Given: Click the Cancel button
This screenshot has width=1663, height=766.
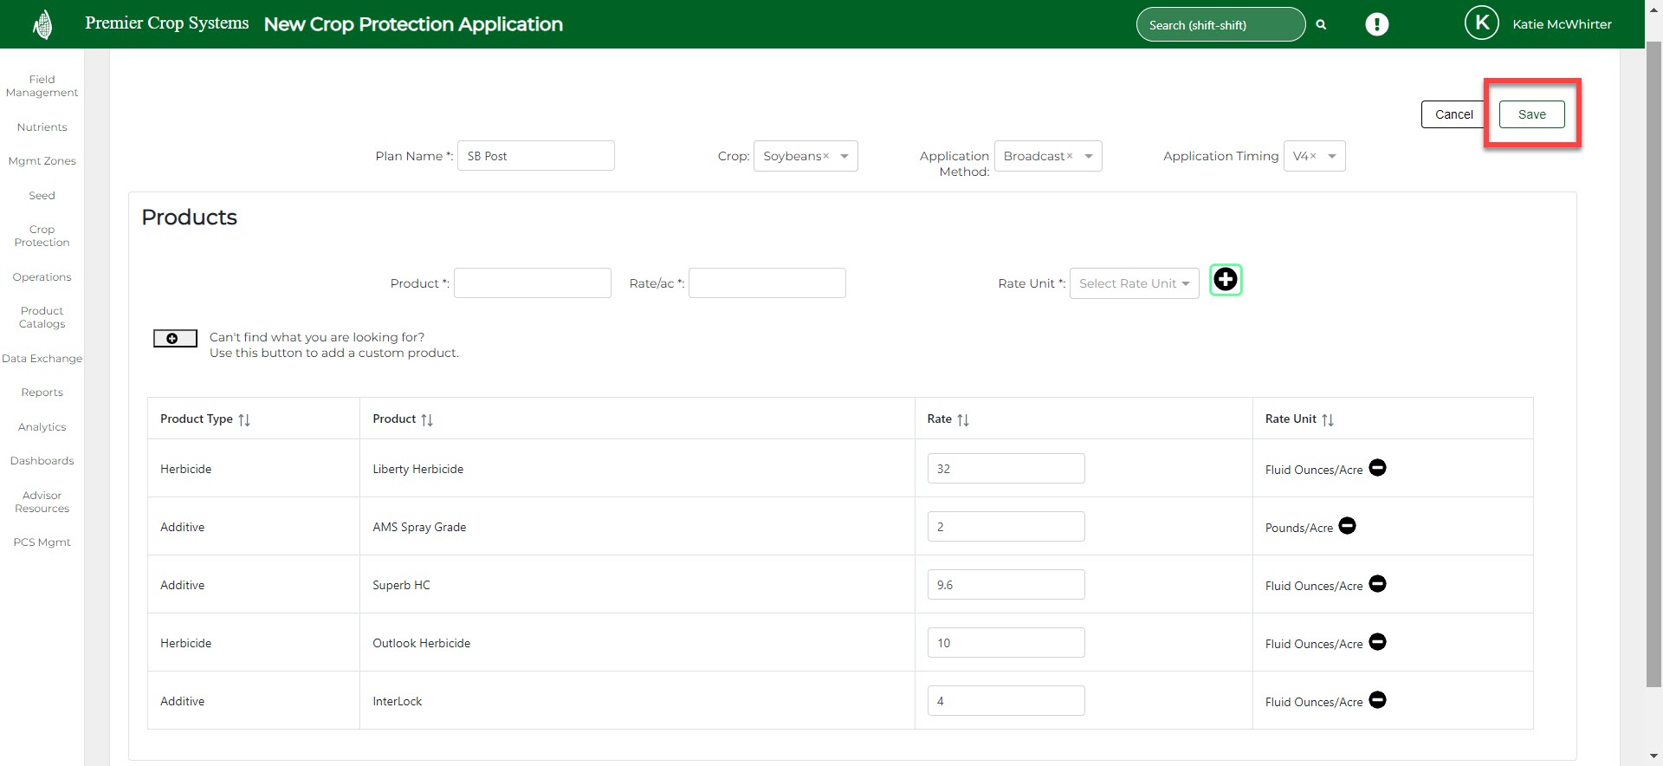Looking at the screenshot, I should 1453,114.
